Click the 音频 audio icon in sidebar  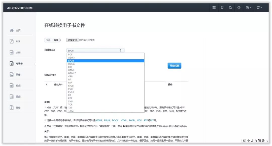[x=11, y=96]
